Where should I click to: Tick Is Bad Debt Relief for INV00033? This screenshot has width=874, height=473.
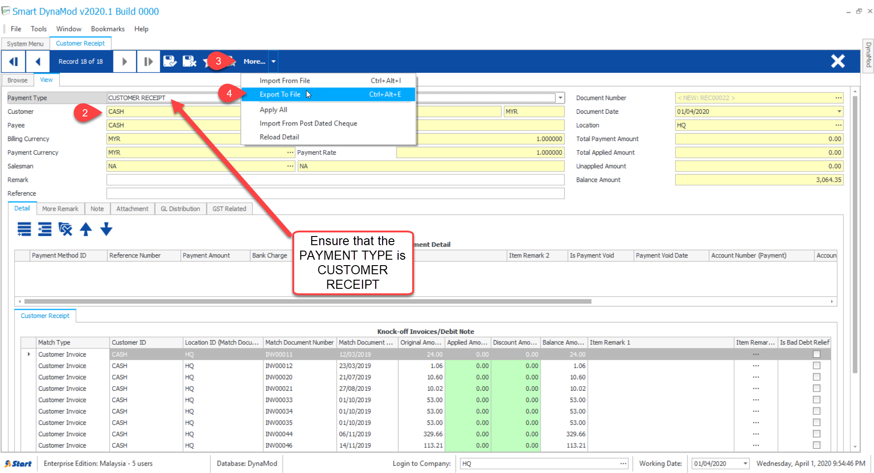817,400
